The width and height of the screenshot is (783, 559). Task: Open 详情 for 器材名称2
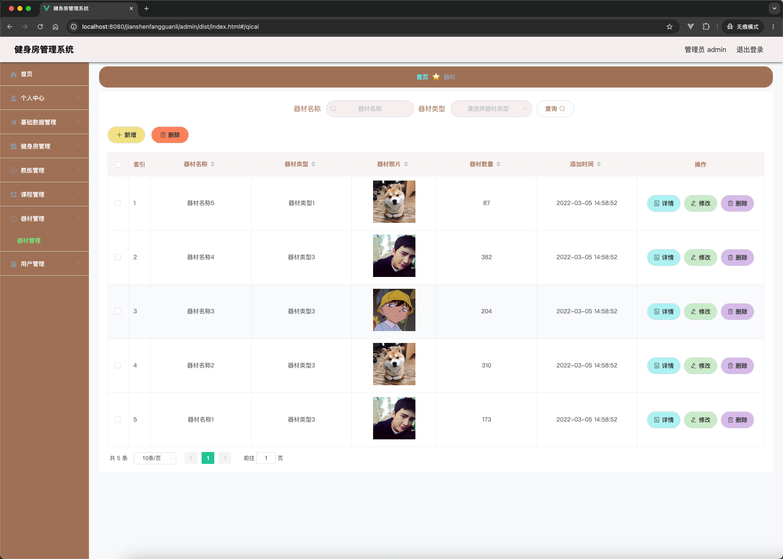point(664,366)
